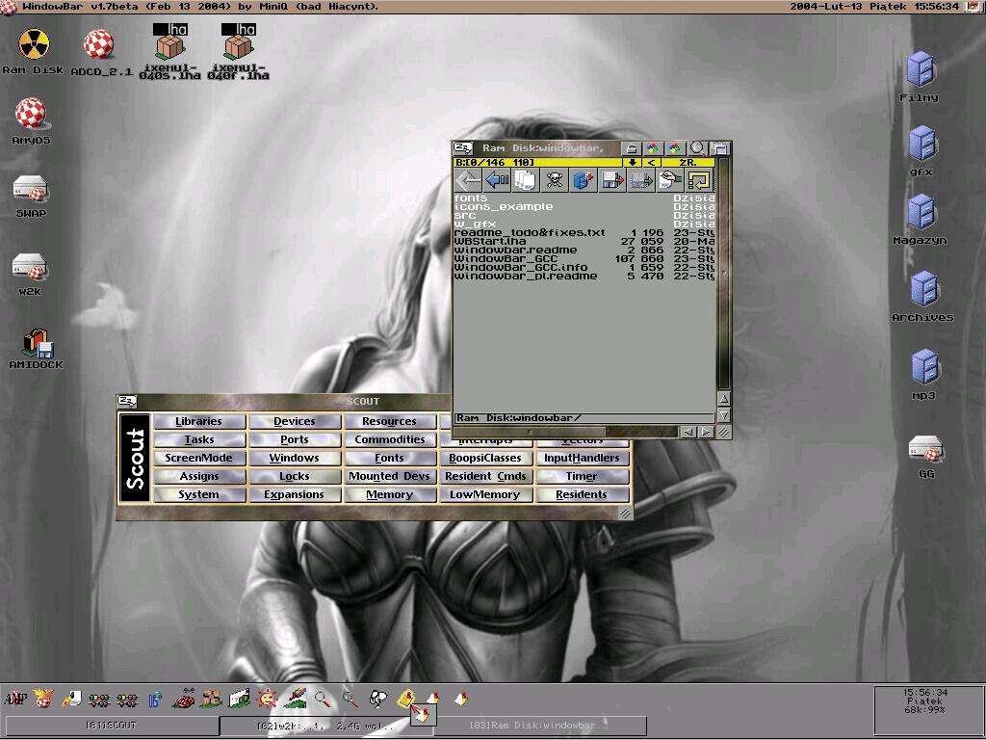Show LowMemory handlers in Scout
Viewport: 986px width, 740px height.
(x=485, y=494)
